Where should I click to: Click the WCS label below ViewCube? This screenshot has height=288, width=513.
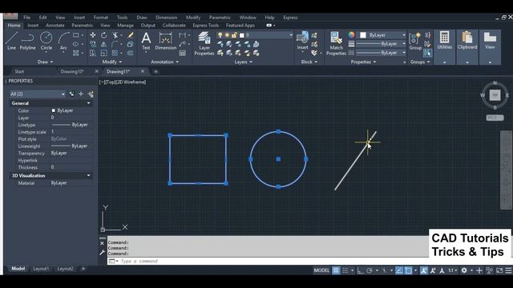495,118
